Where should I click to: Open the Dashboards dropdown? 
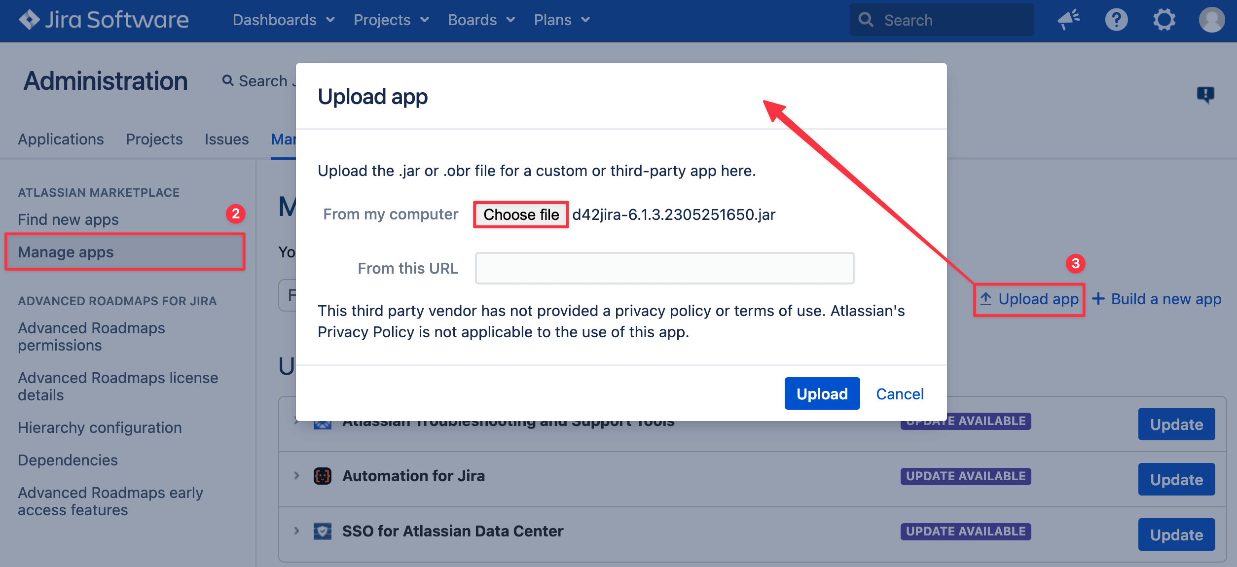(x=284, y=20)
